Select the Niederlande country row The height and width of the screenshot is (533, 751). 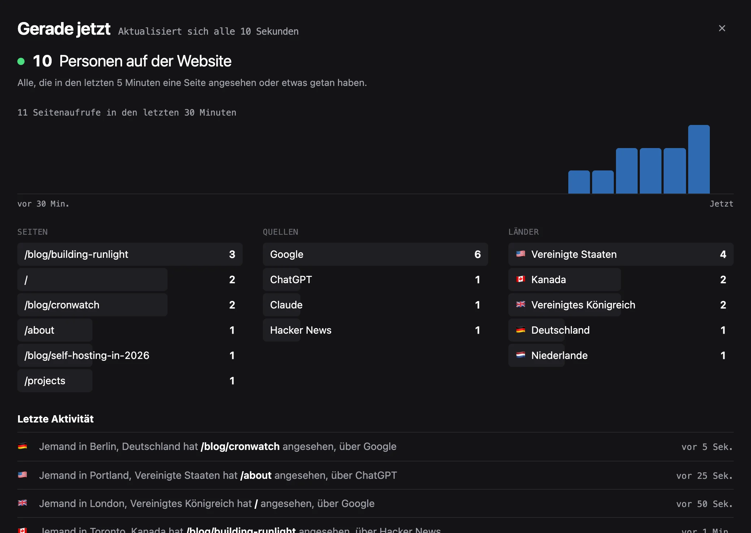click(x=621, y=355)
